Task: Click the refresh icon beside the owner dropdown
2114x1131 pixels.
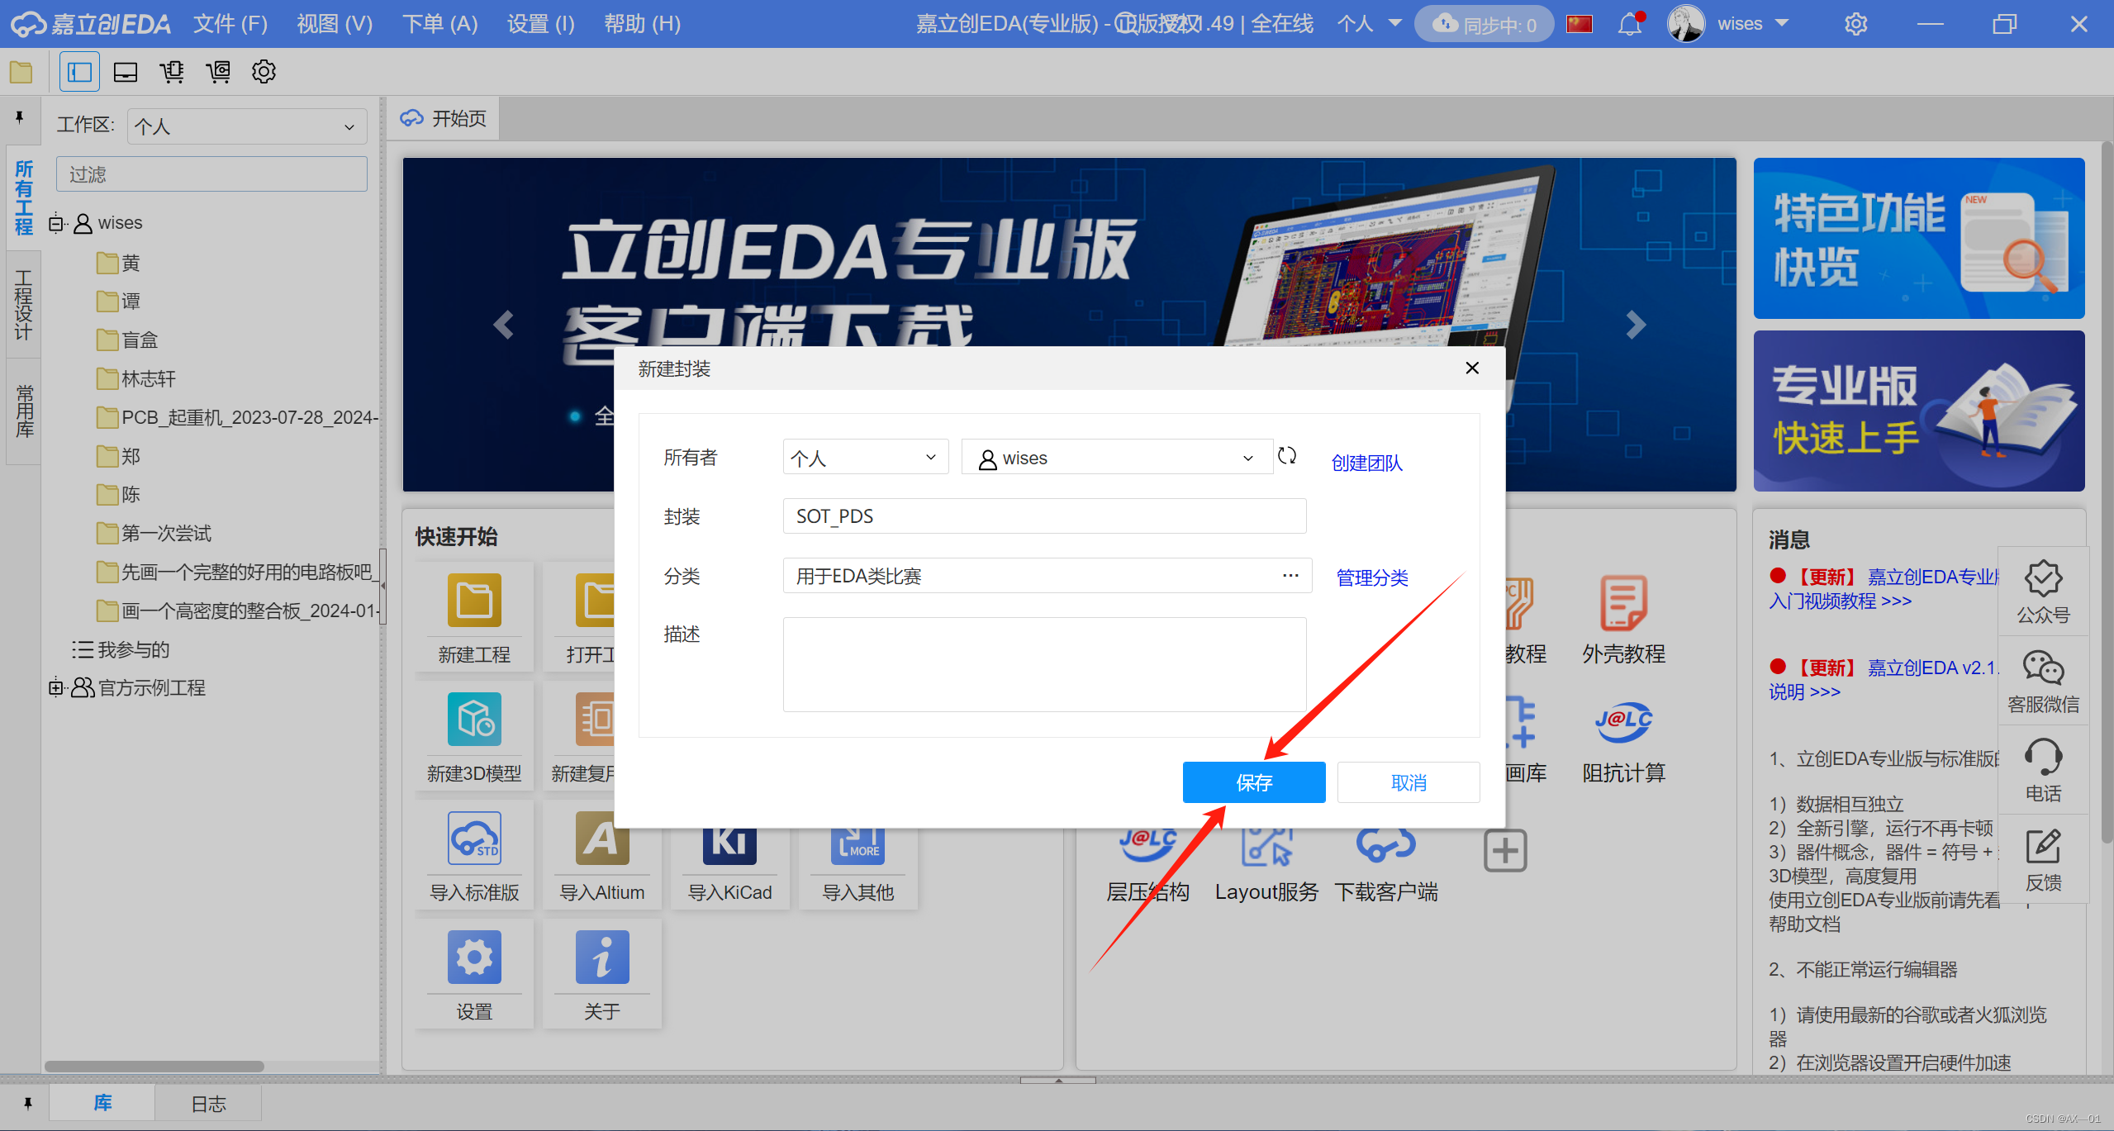Action: tap(1286, 456)
